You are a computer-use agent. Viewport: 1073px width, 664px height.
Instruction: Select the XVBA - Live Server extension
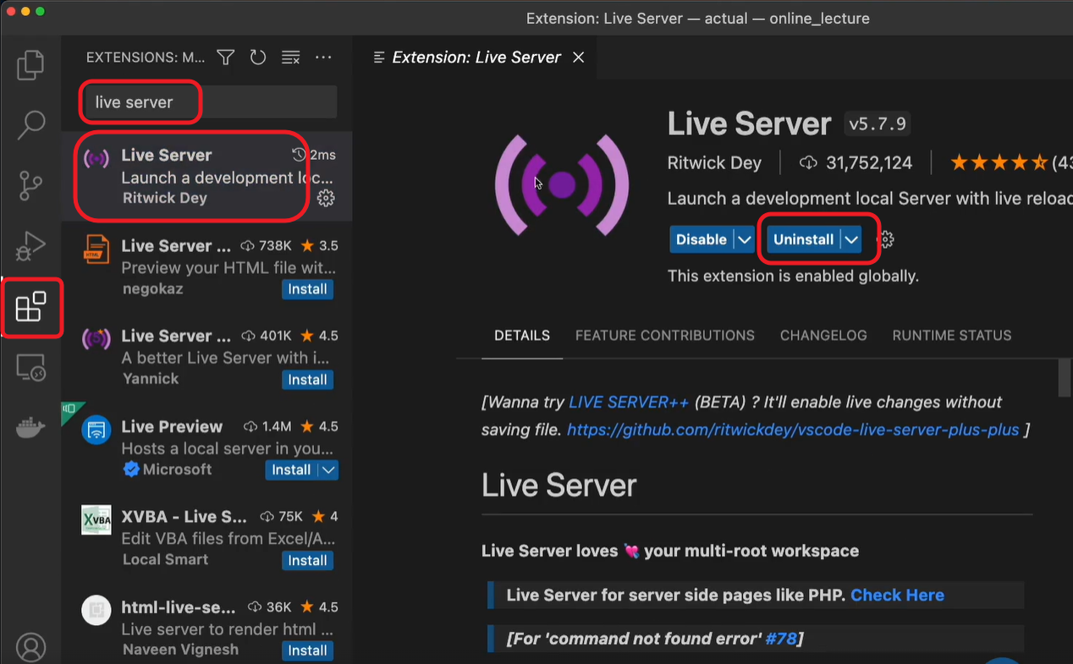[206, 539]
